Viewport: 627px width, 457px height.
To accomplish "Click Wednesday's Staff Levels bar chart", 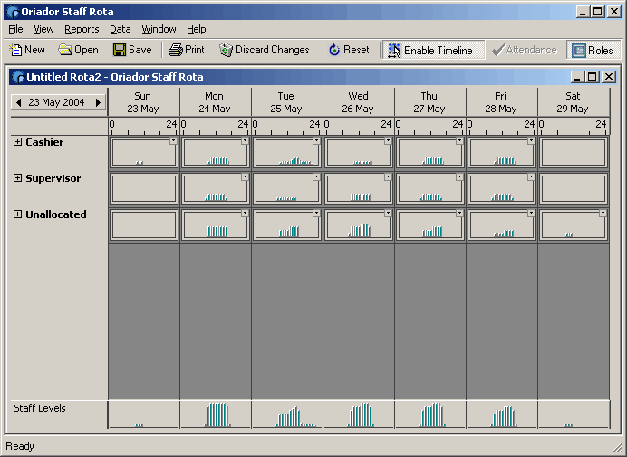I will point(361,414).
